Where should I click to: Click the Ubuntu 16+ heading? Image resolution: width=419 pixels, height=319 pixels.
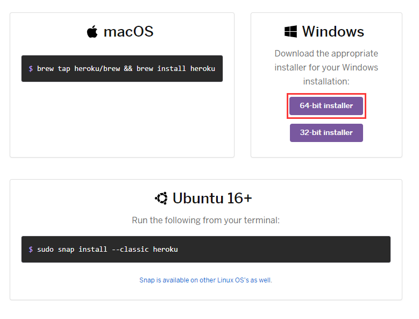coord(212,199)
